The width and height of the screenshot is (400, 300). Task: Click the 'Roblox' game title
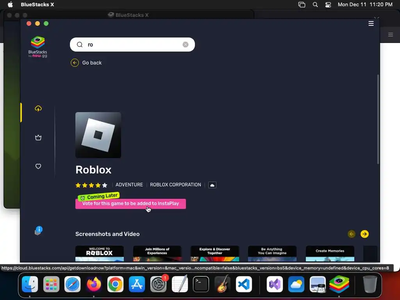pos(93,170)
